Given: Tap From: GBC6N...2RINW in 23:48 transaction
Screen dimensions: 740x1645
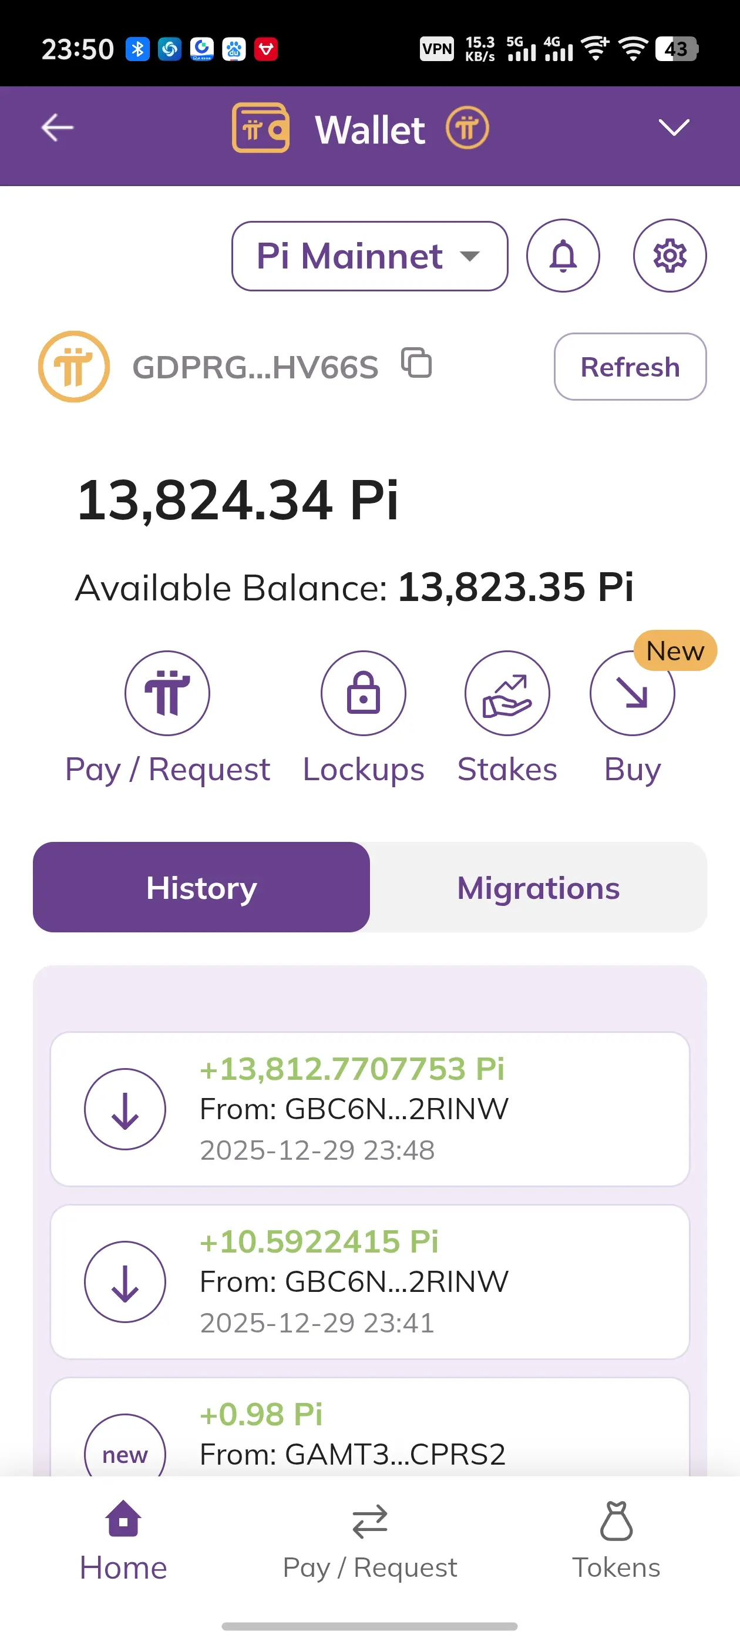Looking at the screenshot, I should point(354,1109).
